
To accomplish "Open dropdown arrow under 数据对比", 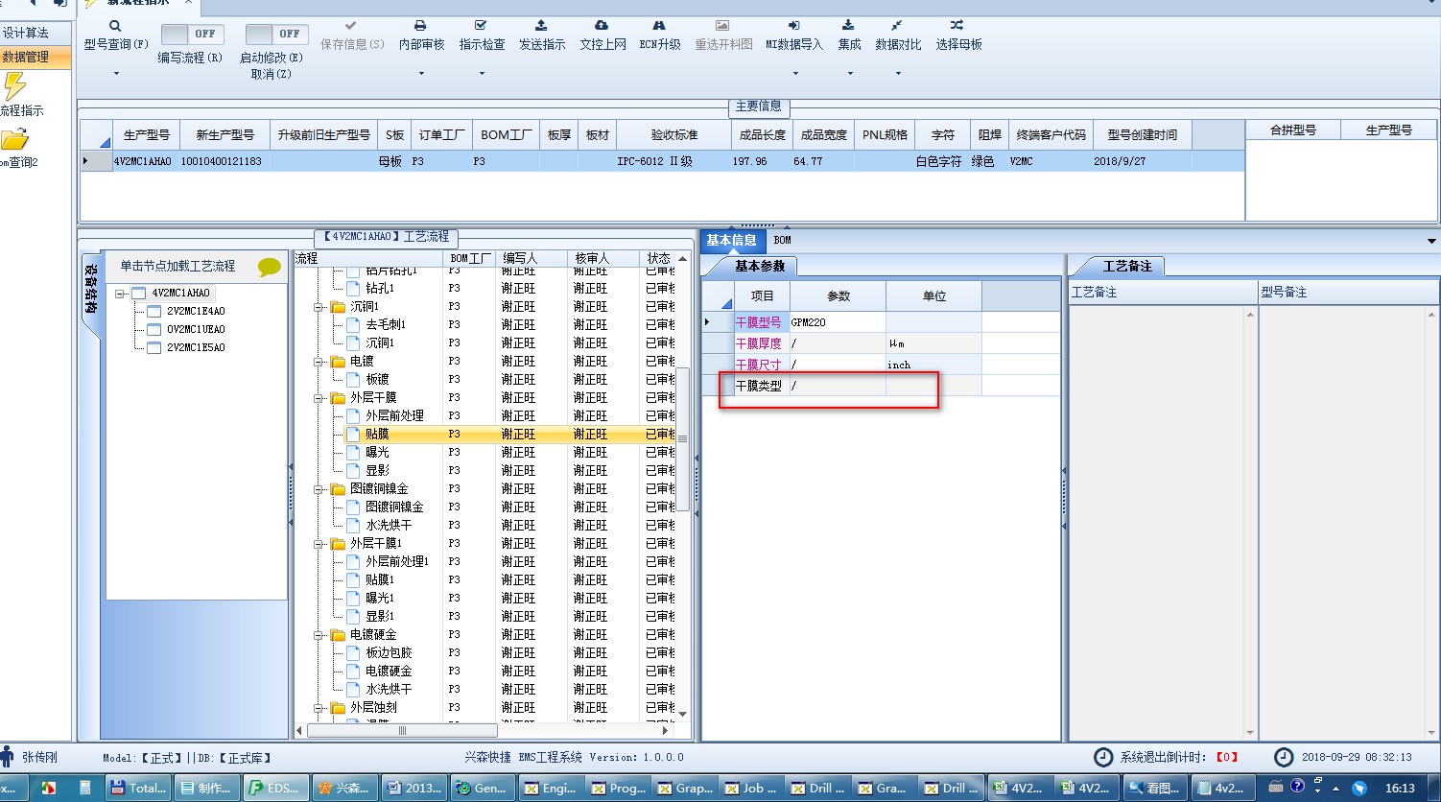I will point(898,74).
